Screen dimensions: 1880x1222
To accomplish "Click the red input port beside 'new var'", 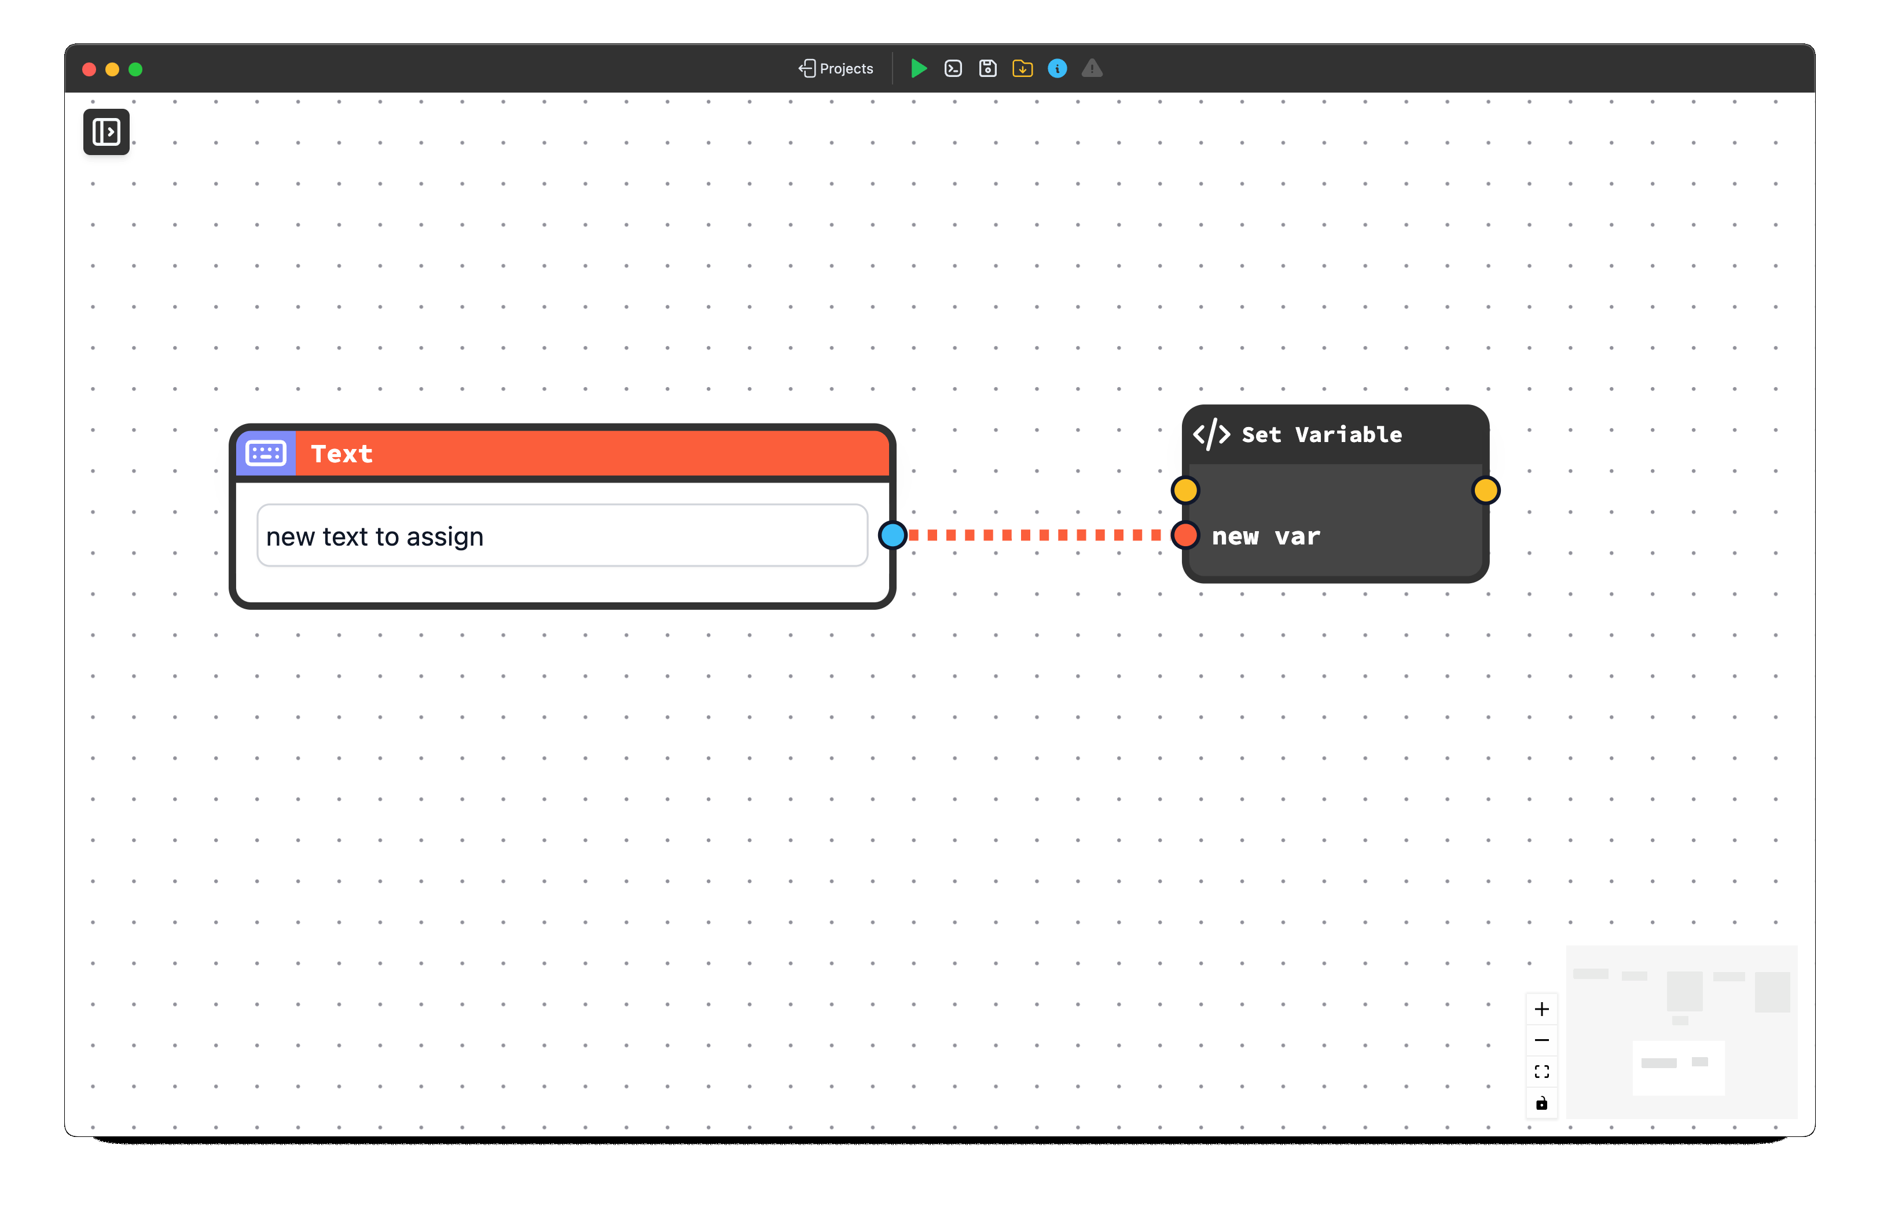I will point(1185,535).
